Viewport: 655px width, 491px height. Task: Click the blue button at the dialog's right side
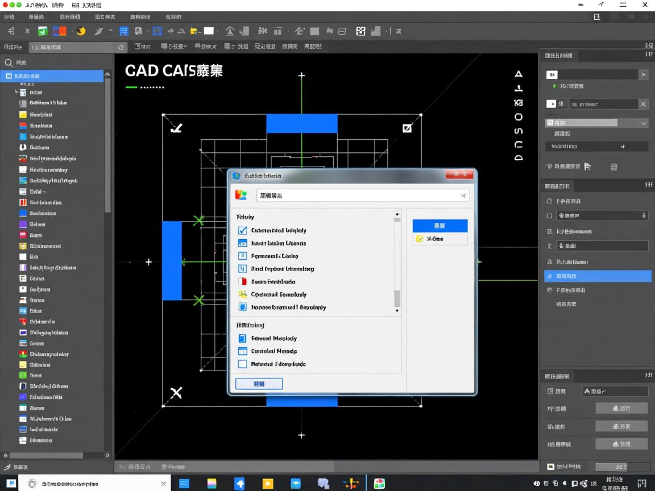[x=440, y=226]
